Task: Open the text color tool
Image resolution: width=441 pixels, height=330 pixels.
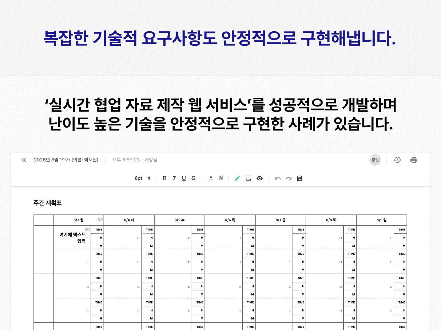Action: (x=211, y=178)
